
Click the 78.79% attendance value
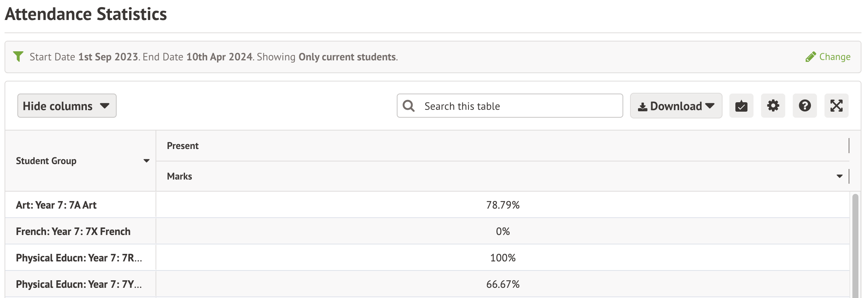click(x=503, y=205)
